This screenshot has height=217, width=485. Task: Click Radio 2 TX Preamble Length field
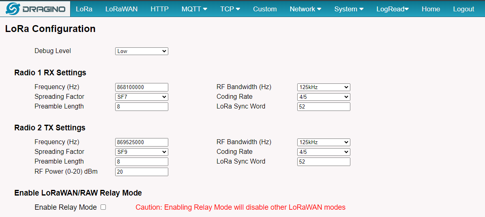point(142,162)
